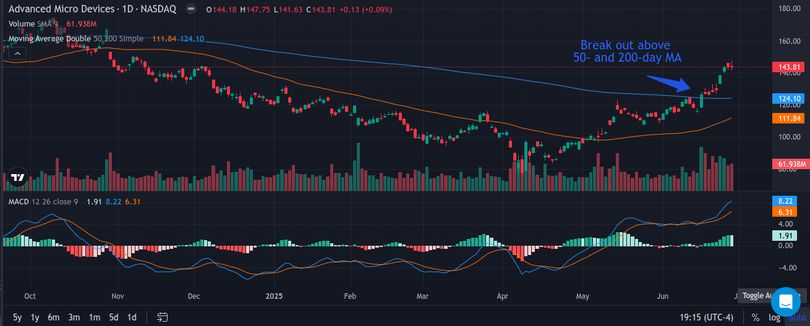Screen dimensions: 810x326
Task: Click the orange 6.31 value in MACD legend
Action: 133,201
